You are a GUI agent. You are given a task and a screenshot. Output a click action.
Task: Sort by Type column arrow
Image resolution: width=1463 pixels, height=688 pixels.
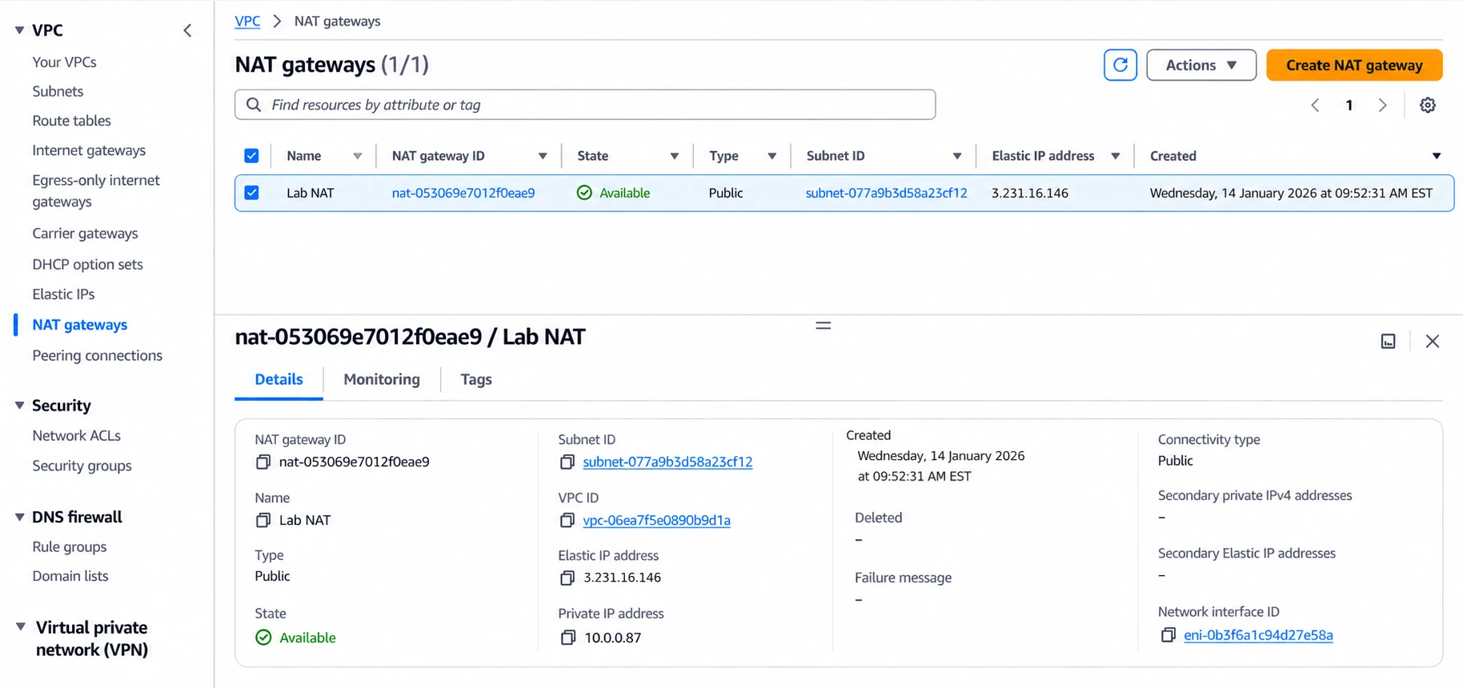(772, 156)
